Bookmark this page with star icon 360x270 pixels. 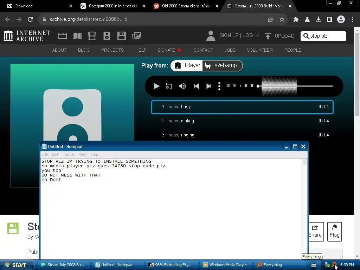(x=282, y=20)
